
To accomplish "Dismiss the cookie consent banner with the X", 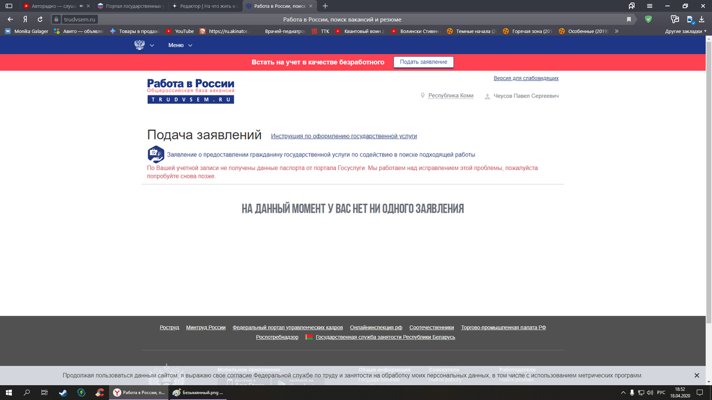I will [697, 376].
